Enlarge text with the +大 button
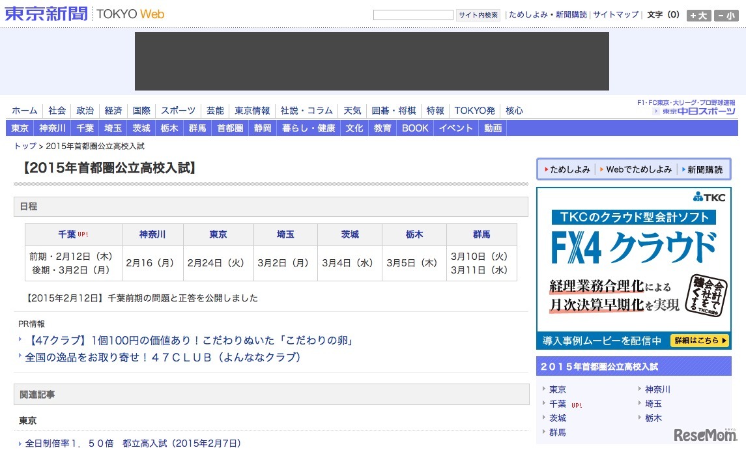This screenshot has width=746, height=450. point(698,15)
